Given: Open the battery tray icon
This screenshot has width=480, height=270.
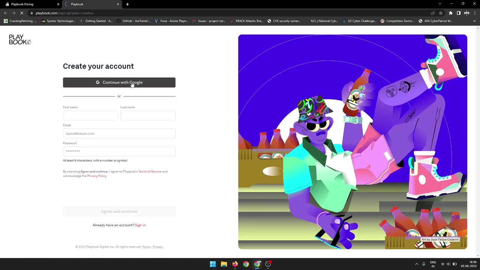Looking at the screenshot, I should click(454, 264).
